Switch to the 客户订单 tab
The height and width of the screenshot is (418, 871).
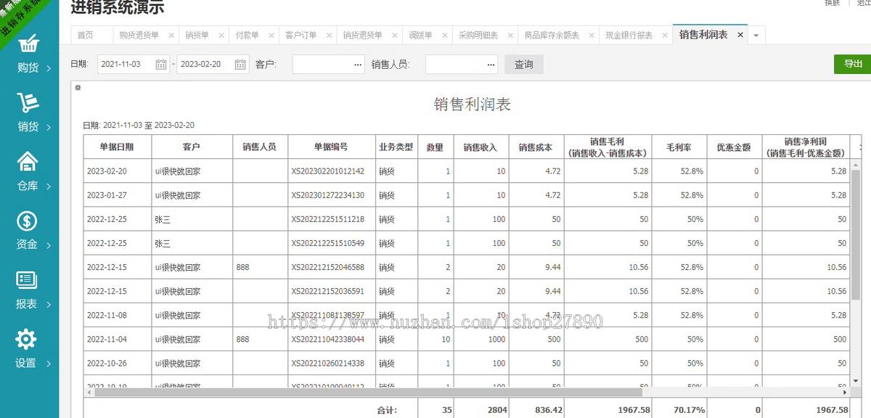click(301, 35)
